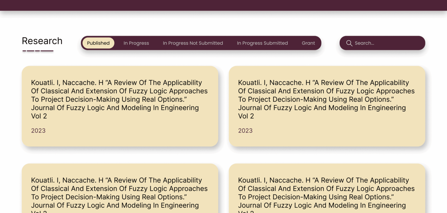
Task: Click the 2023 year in top-left card
Action: coord(38,131)
